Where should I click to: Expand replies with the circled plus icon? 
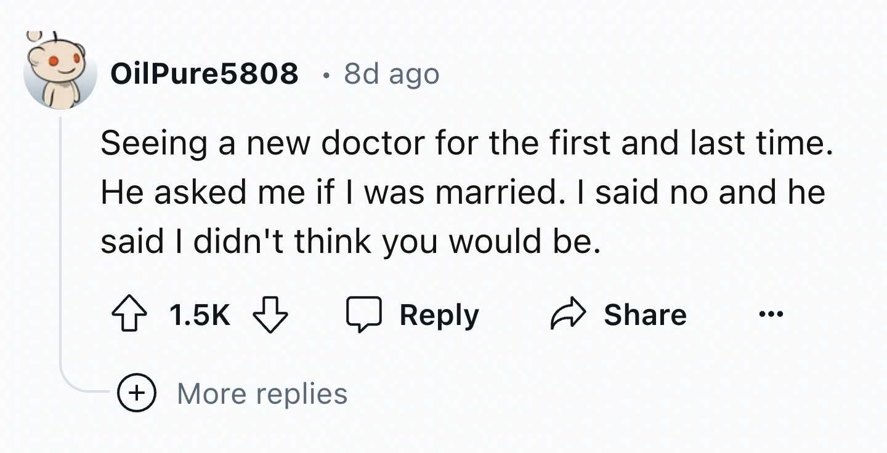(x=137, y=393)
